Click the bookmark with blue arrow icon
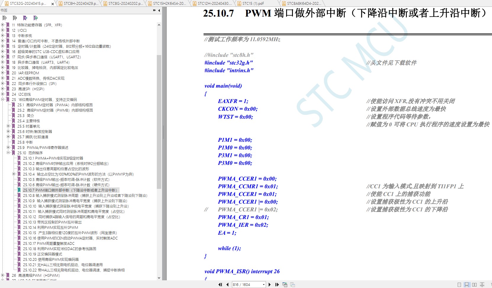 click(x=25, y=18)
